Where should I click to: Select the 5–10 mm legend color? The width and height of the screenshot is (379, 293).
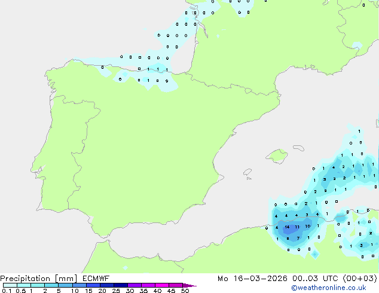65,285
